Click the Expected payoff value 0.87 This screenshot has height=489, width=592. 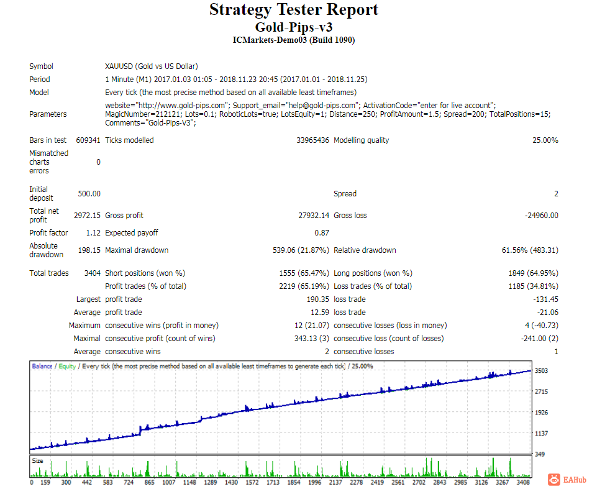pos(322,232)
